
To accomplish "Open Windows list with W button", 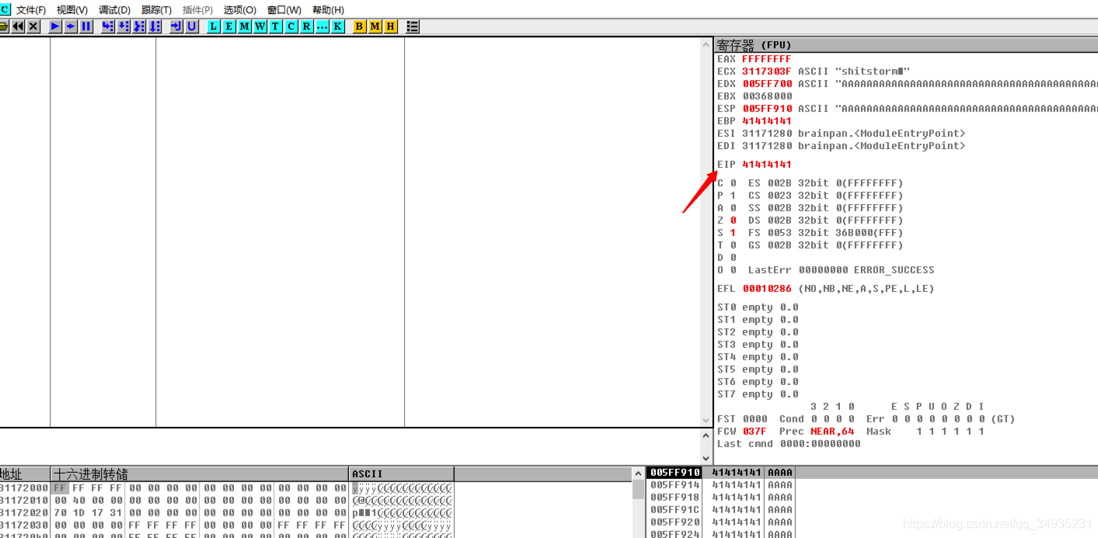I will click(x=260, y=26).
